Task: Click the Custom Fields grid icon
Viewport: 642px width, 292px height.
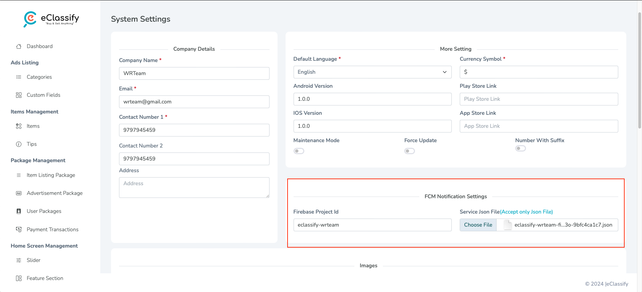Action: 19,95
